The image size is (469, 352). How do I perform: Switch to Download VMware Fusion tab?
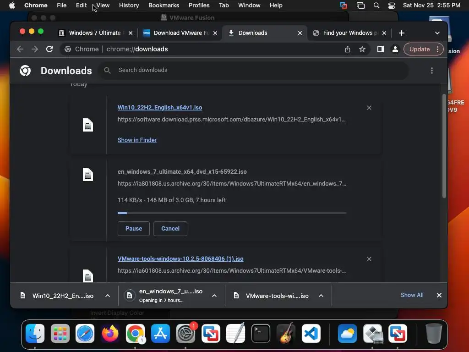pyautogui.click(x=180, y=33)
